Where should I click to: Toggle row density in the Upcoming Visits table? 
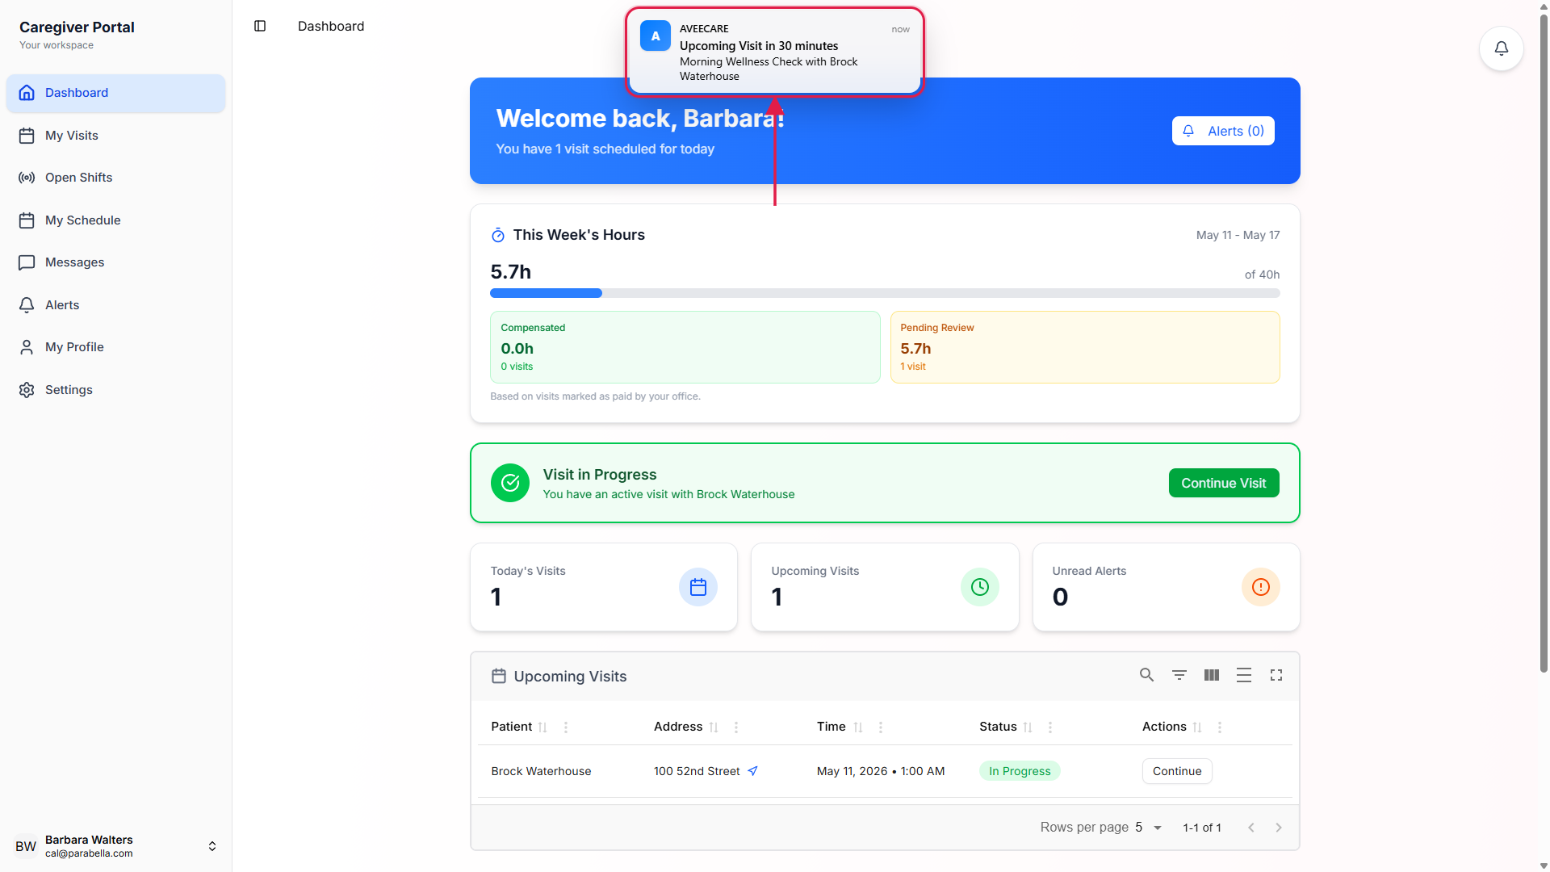point(1244,675)
